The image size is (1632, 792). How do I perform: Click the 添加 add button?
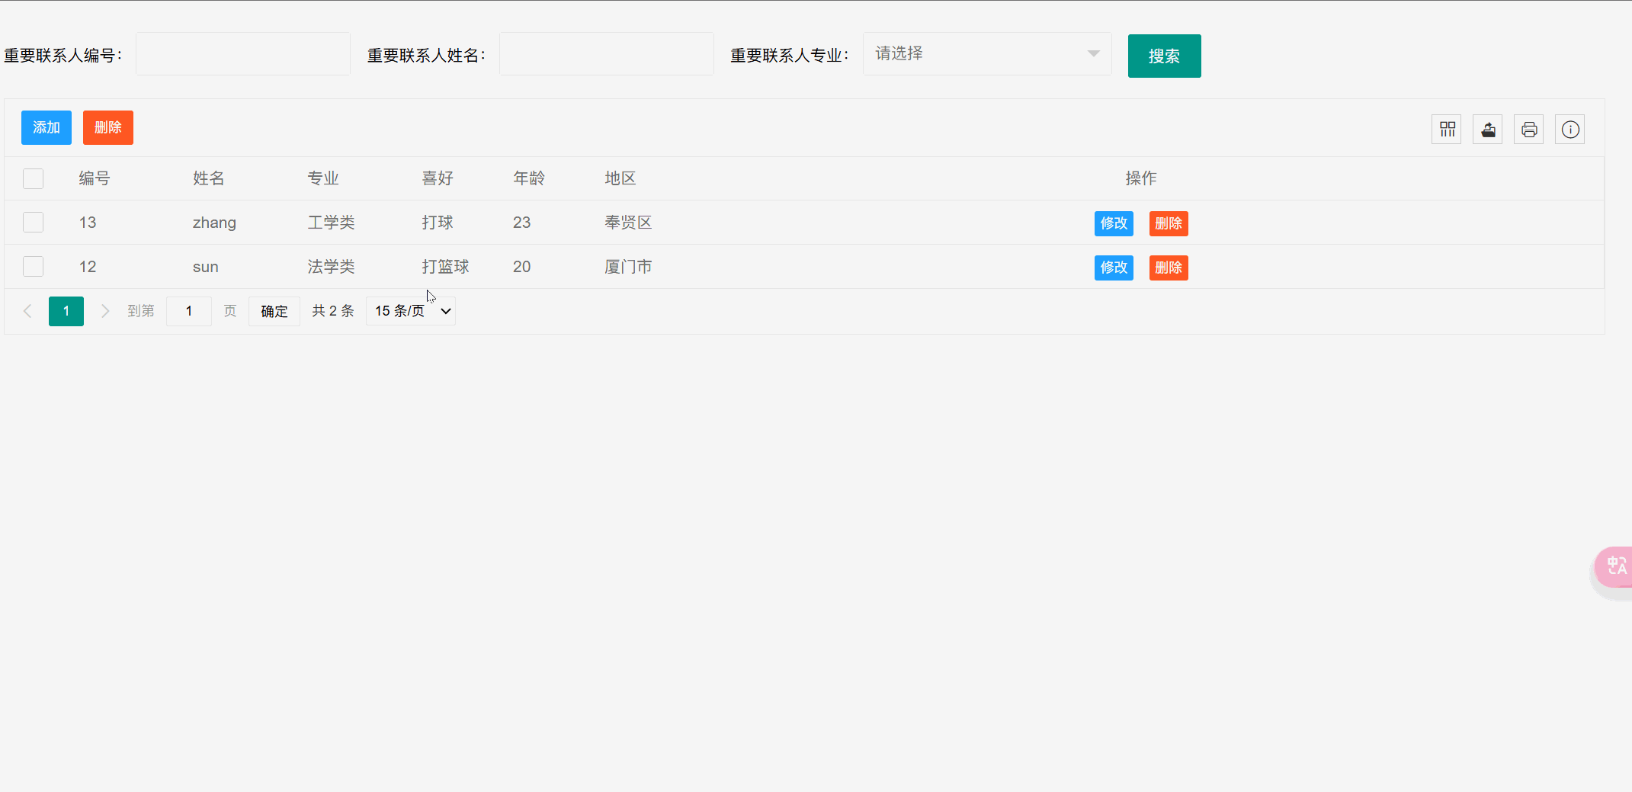click(x=46, y=127)
